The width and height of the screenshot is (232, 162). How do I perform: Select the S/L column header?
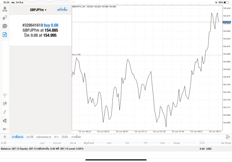point(128,143)
